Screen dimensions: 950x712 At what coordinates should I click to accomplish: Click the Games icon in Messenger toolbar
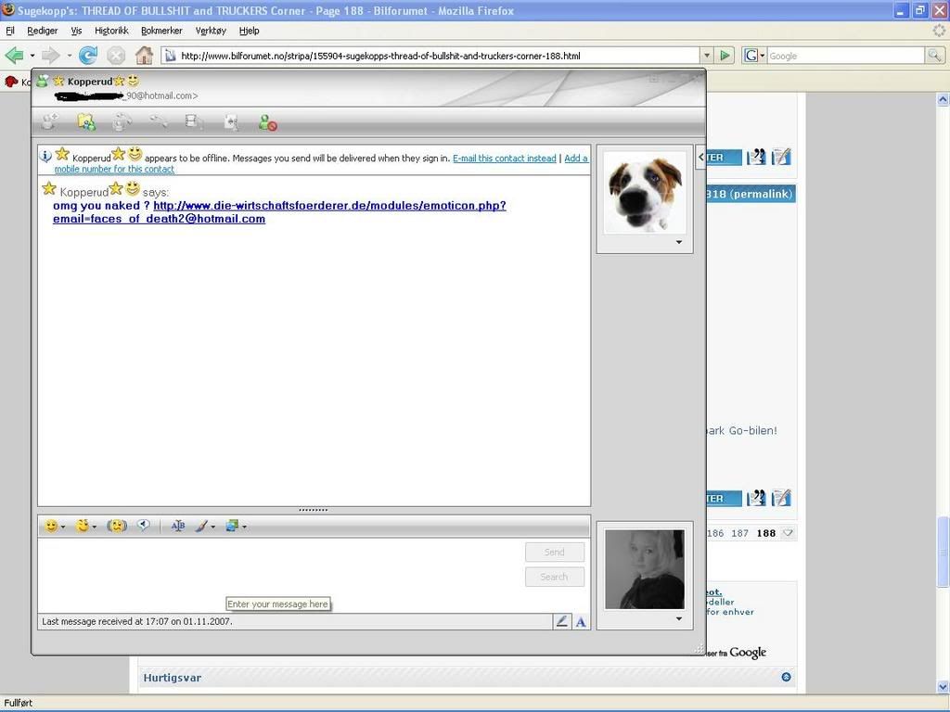[231, 121]
